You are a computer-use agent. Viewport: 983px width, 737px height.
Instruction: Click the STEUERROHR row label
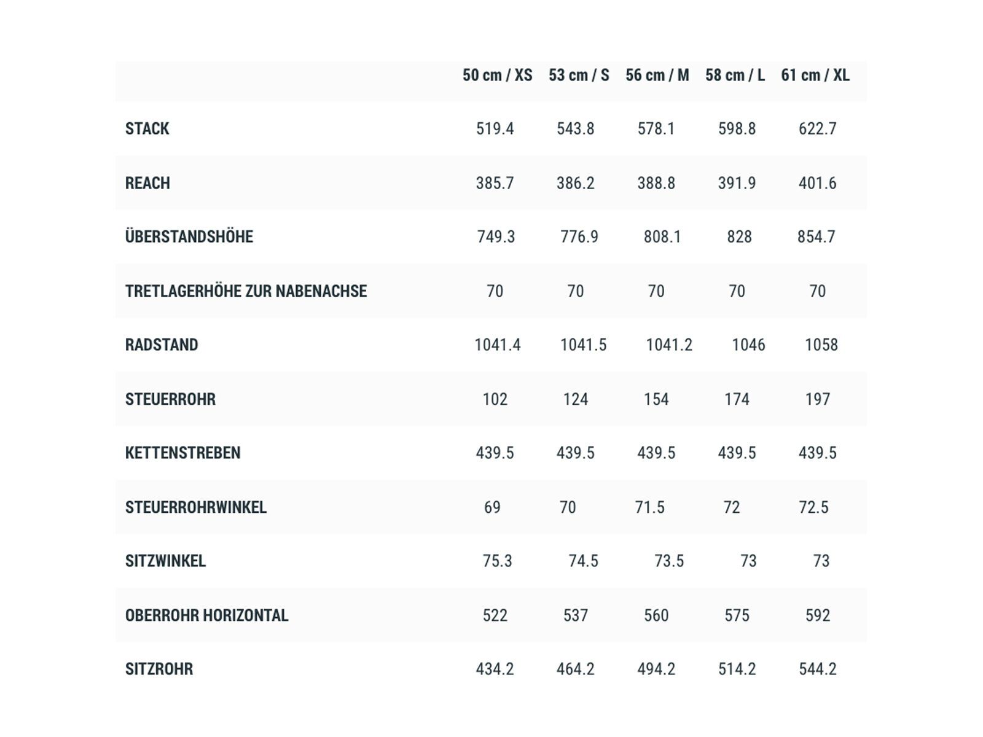click(170, 399)
